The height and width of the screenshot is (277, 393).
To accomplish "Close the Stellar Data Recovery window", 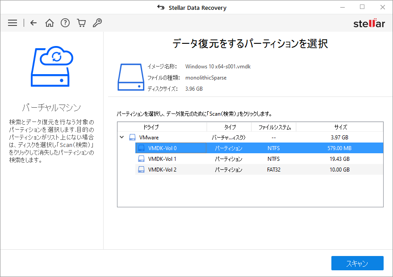I will [x=382, y=7].
